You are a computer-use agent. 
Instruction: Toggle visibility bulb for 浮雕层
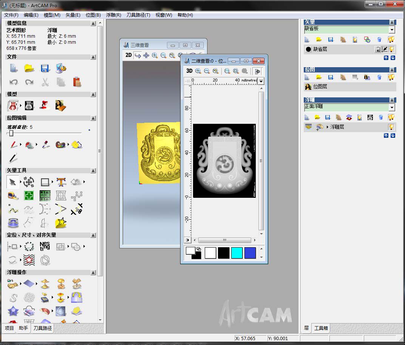pyautogui.click(x=391, y=127)
